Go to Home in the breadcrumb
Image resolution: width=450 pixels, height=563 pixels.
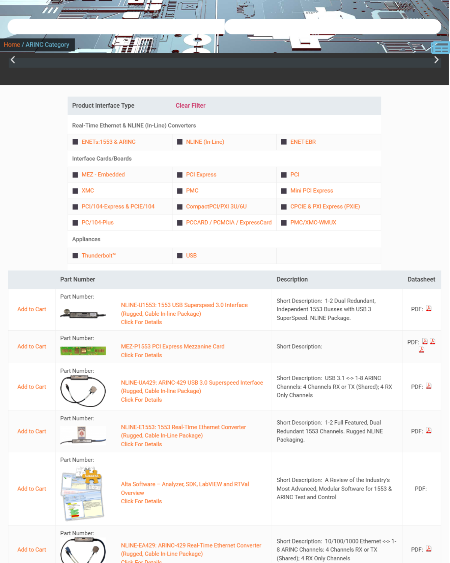(x=12, y=45)
